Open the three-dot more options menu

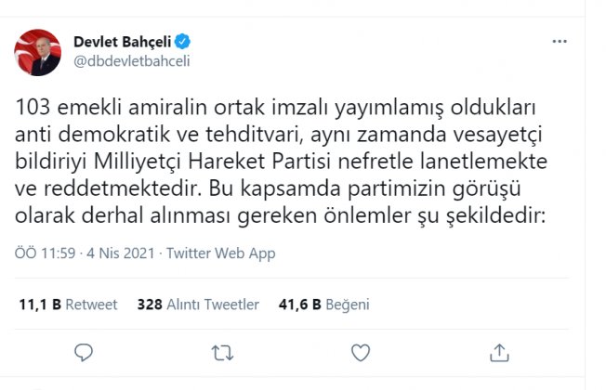tap(560, 41)
